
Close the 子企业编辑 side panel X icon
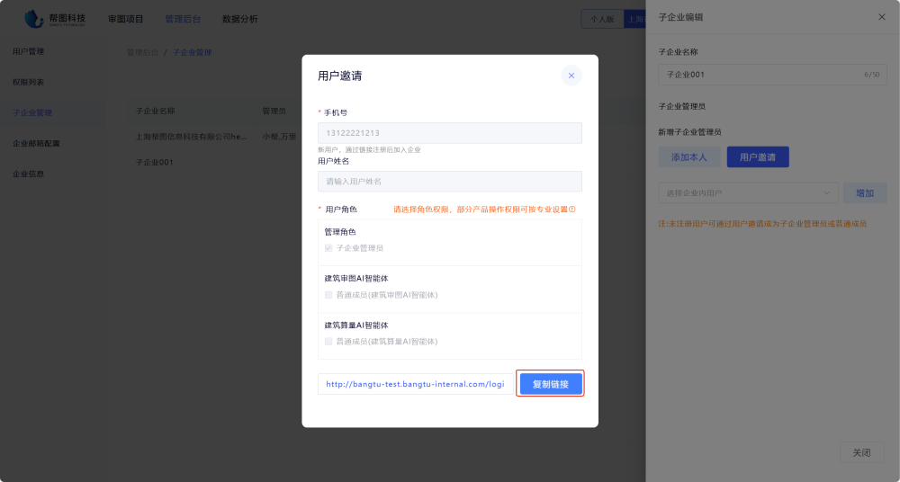click(x=881, y=17)
